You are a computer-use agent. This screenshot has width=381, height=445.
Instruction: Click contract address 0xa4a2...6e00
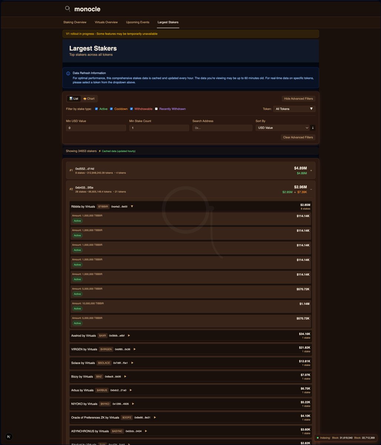tap(119, 207)
